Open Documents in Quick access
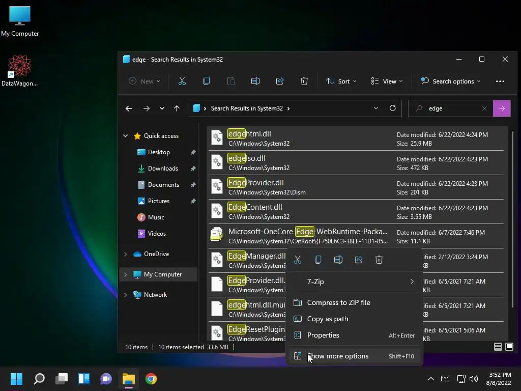 163,184
